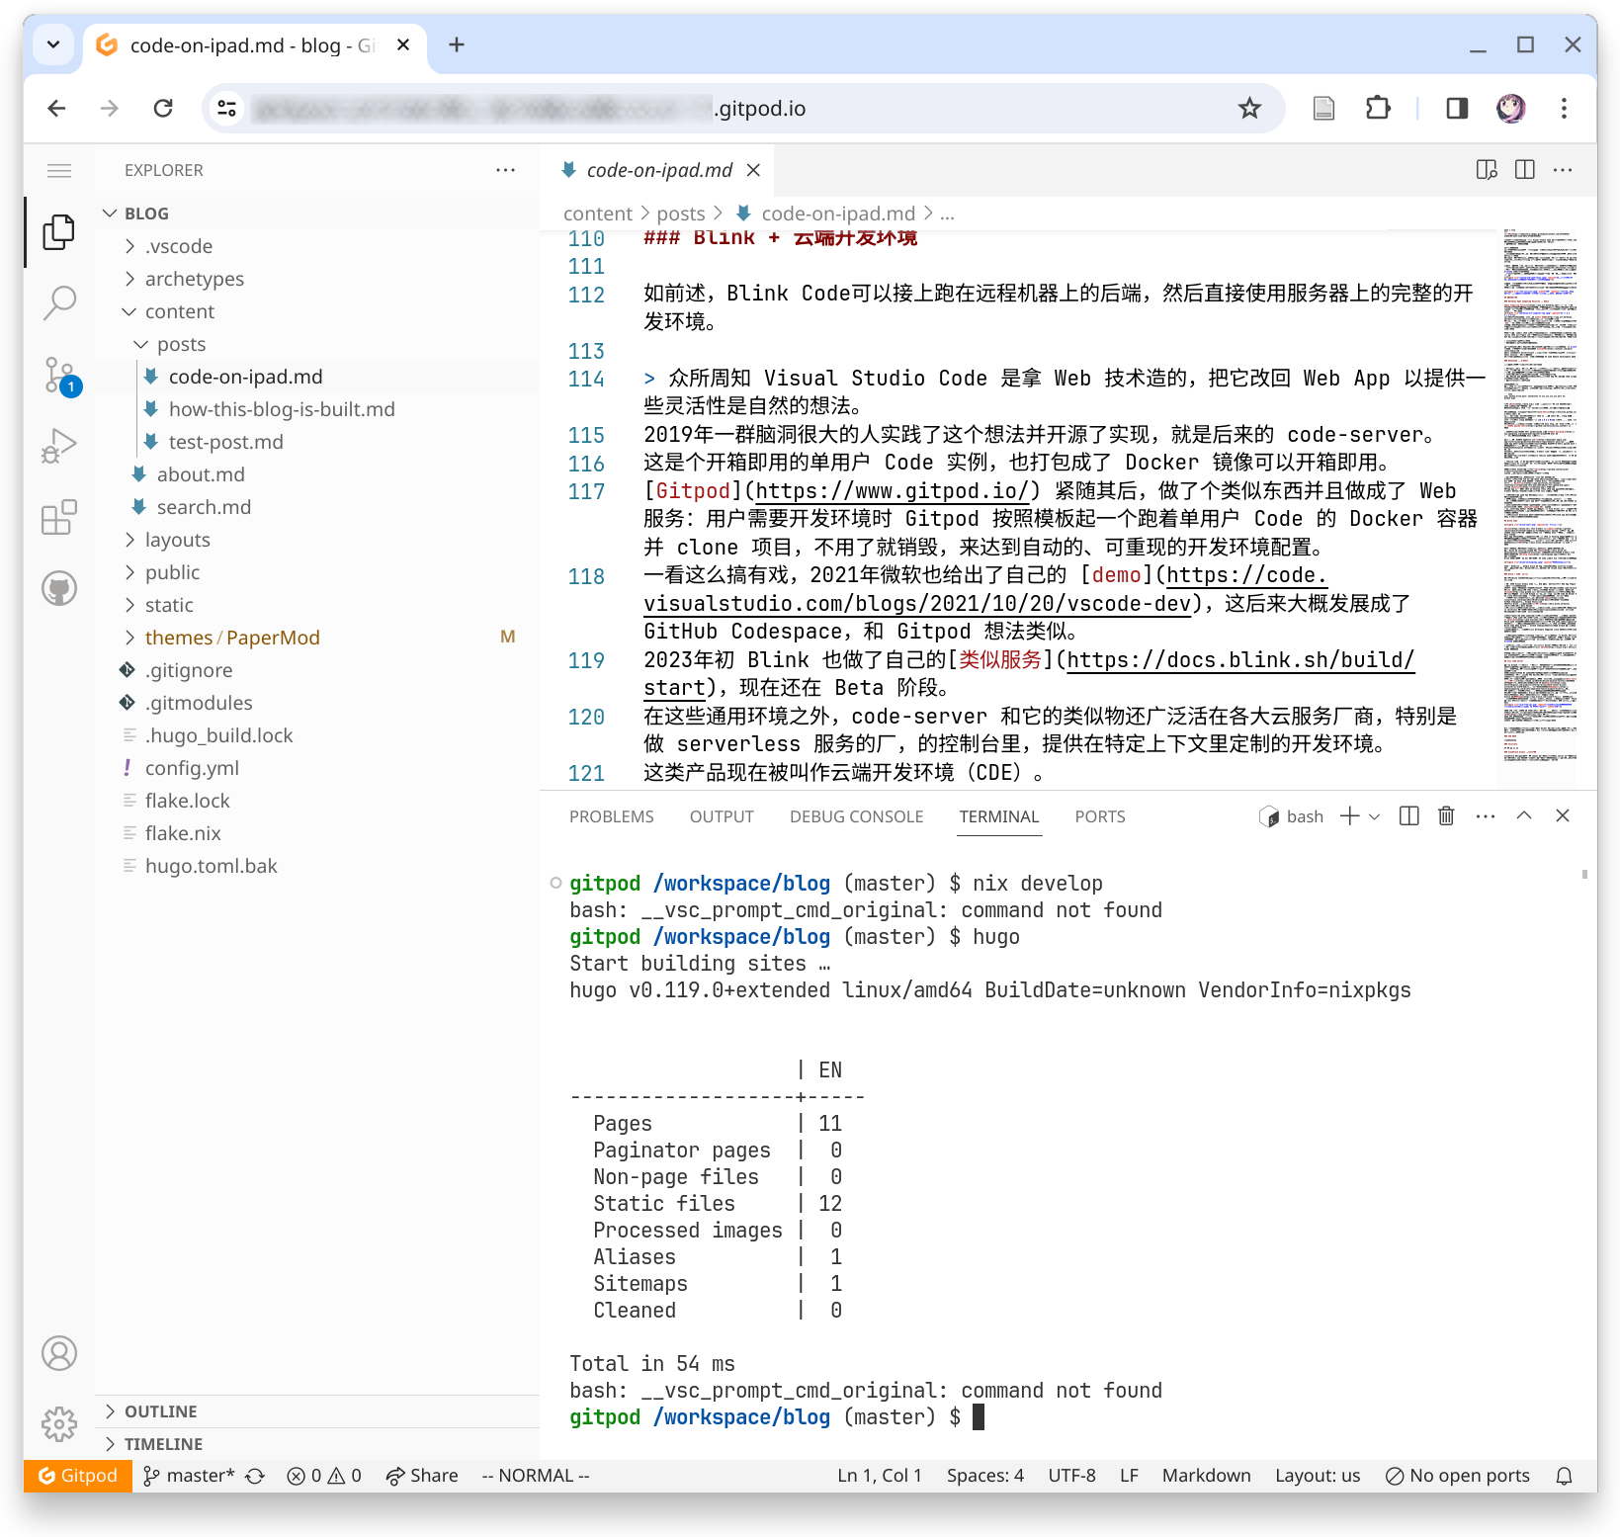This screenshot has height=1537, width=1620.
Task: Change indentation via Spaces: 4
Action: [984, 1476]
